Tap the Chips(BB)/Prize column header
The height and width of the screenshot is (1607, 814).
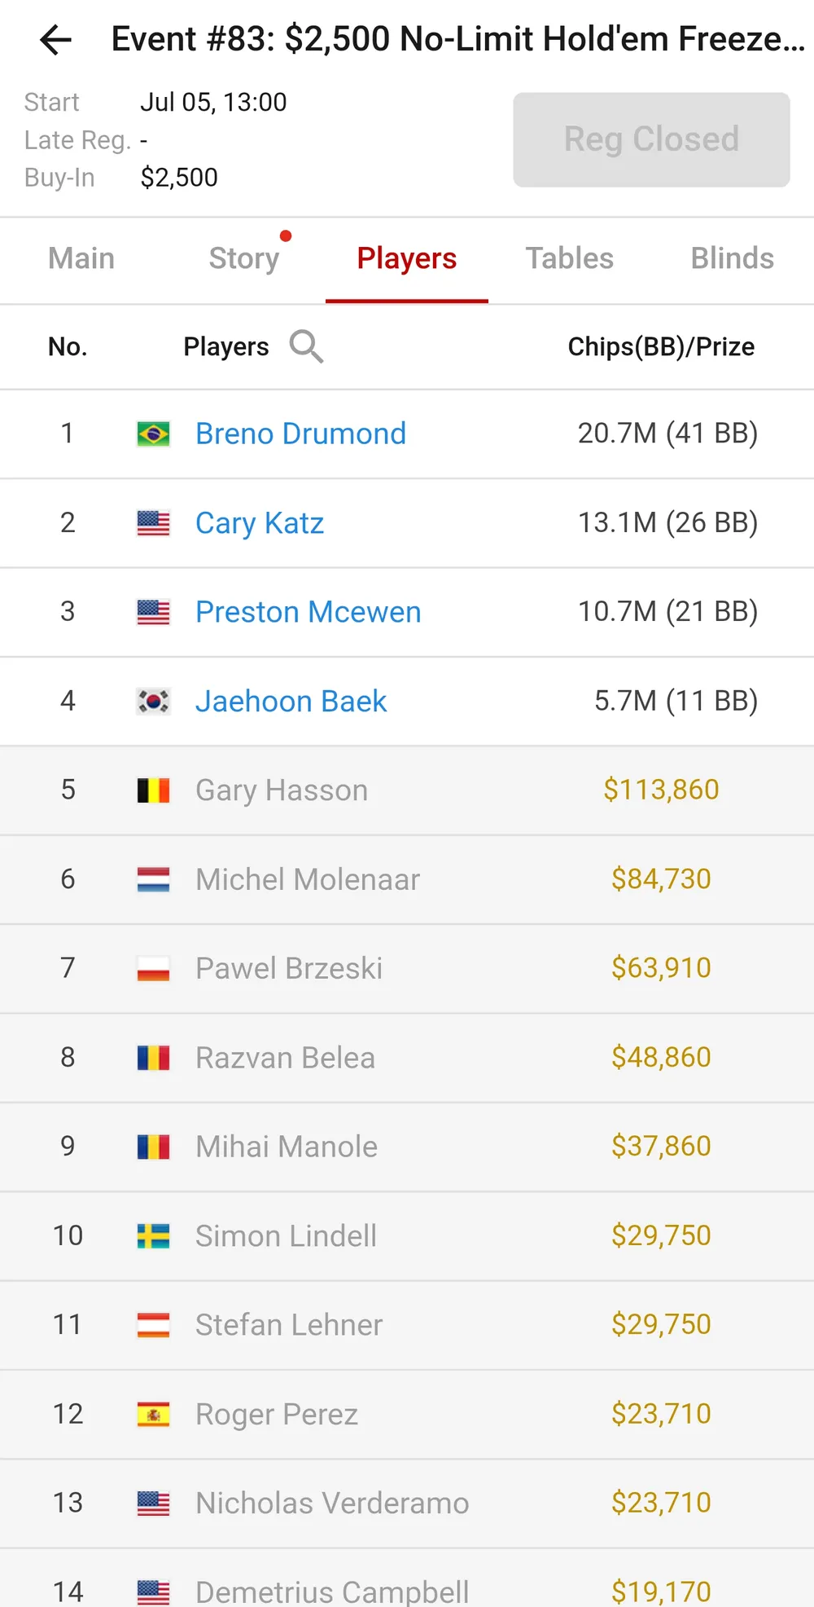click(661, 346)
